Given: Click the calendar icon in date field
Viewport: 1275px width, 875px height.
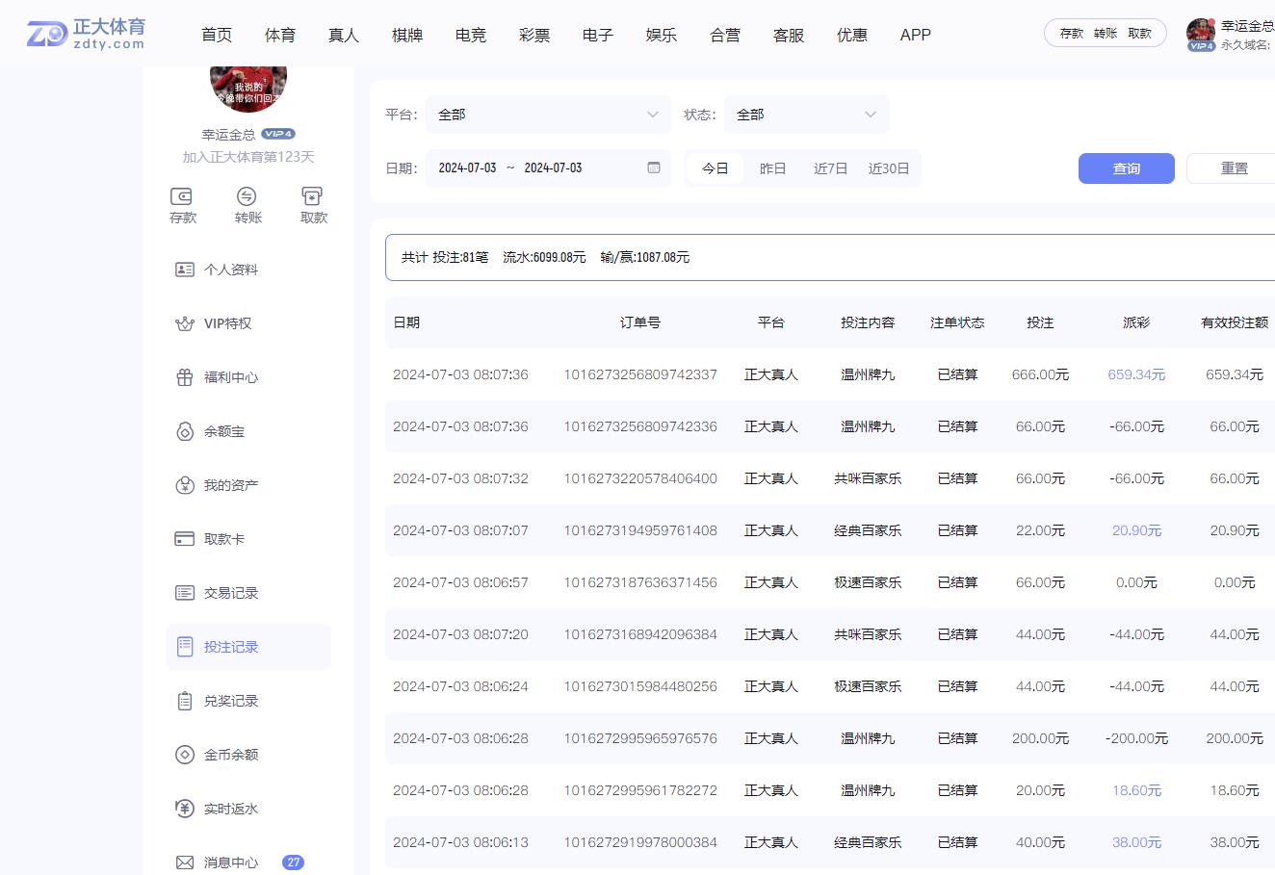Looking at the screenshot, I should (x=654, y=167).
